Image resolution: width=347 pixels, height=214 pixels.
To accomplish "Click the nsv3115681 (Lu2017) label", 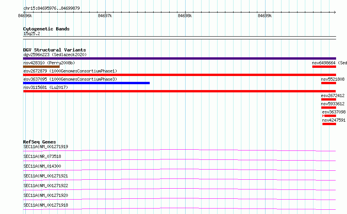I will coord(46,87).
